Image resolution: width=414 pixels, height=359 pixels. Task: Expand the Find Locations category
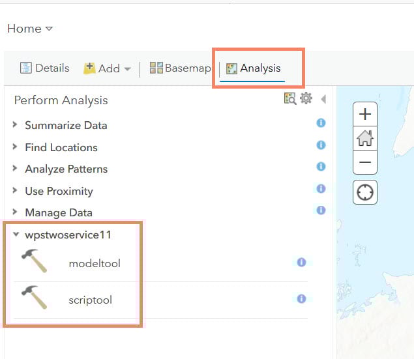click(x=15, y=147)
